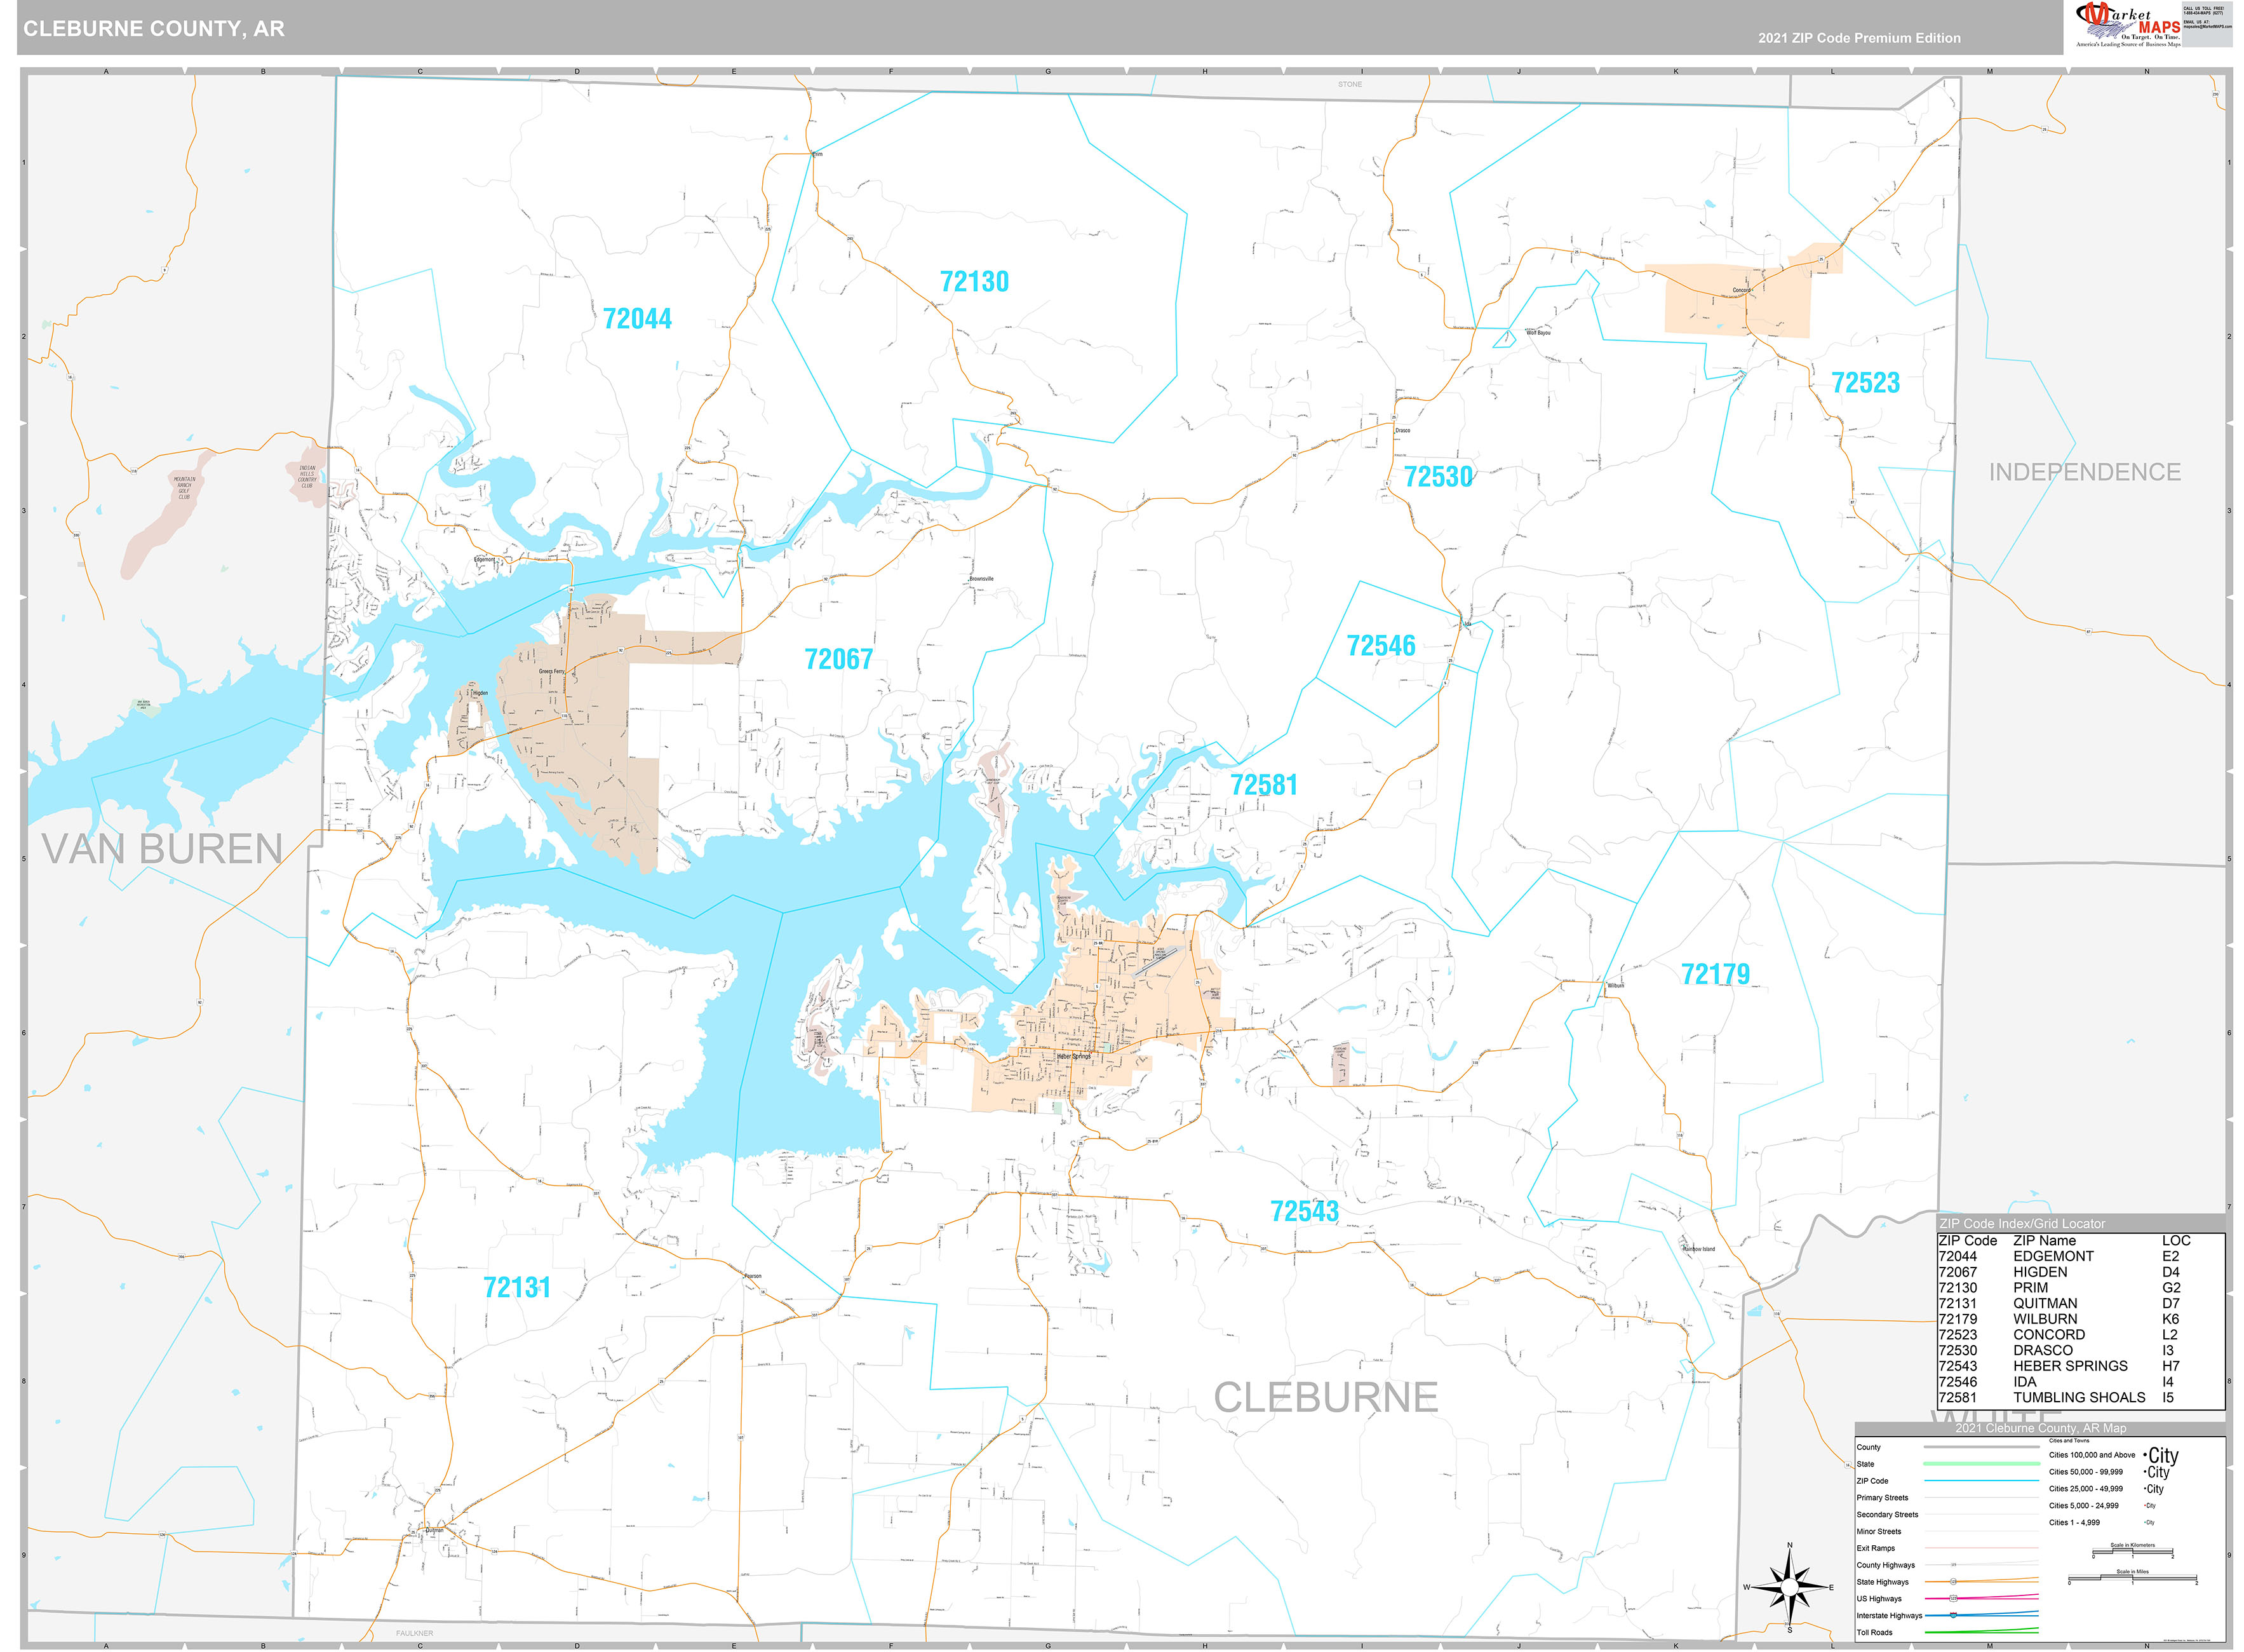Click the green State boundary line sample
The height and width of the screenshot is (1652, 2244).
1981,1464
